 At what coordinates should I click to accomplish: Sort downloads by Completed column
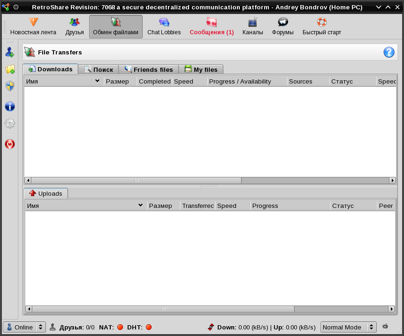point(154,82)
